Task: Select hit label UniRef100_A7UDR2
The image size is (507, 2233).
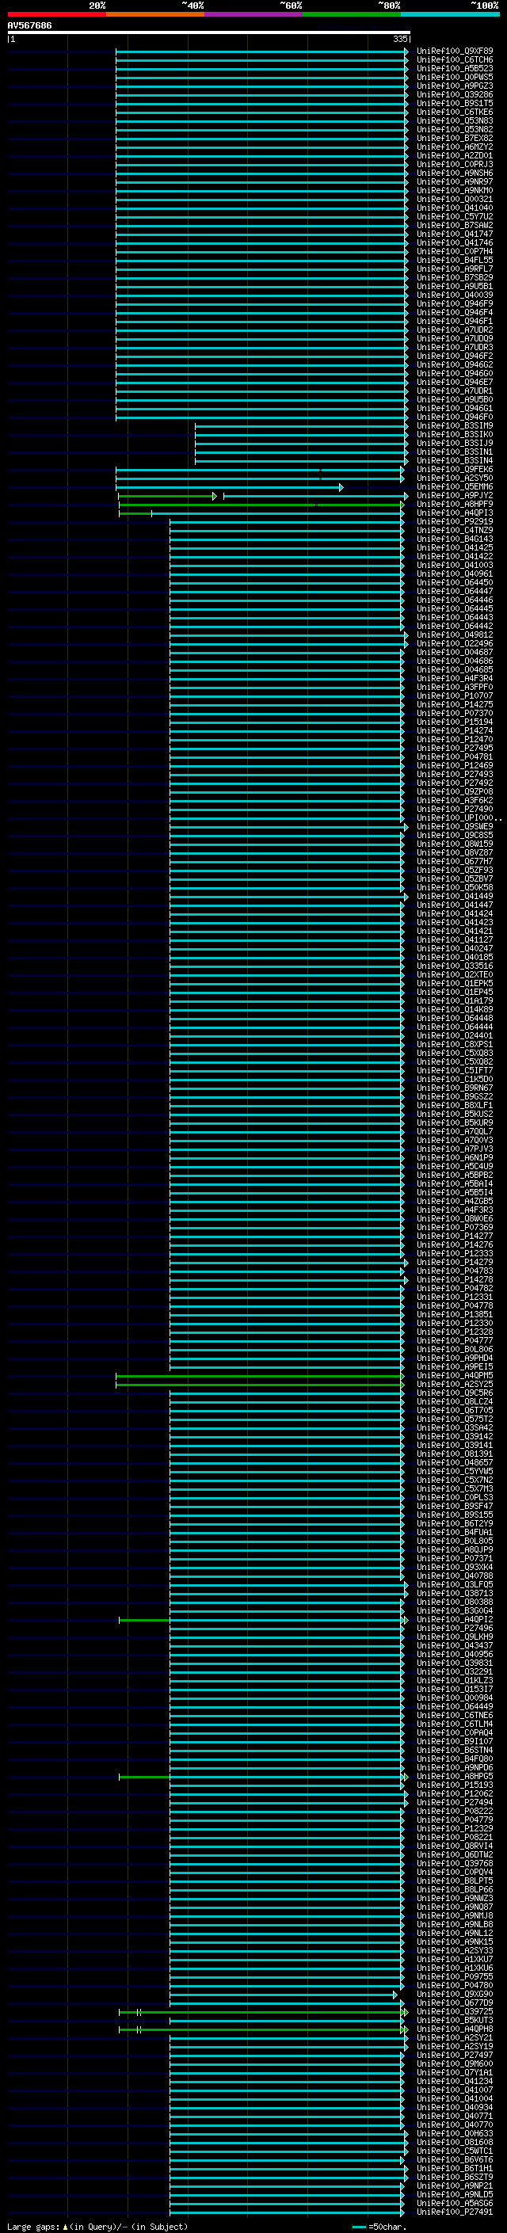Action: coord(455,330)
